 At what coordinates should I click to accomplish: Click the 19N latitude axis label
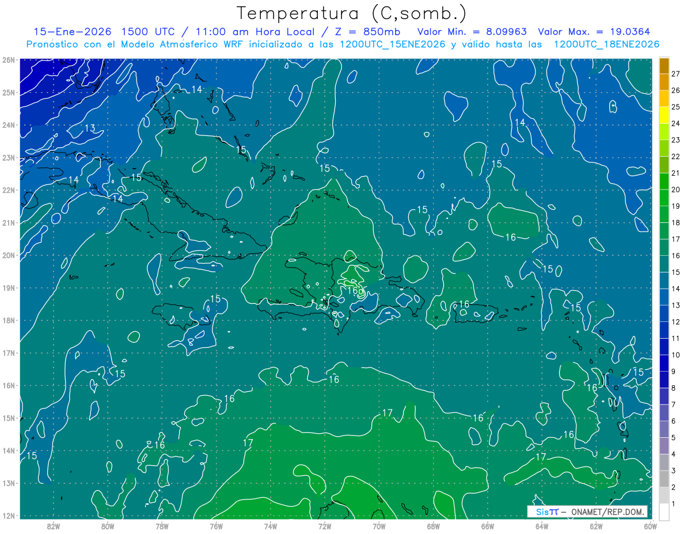click(x=8, y=288)
